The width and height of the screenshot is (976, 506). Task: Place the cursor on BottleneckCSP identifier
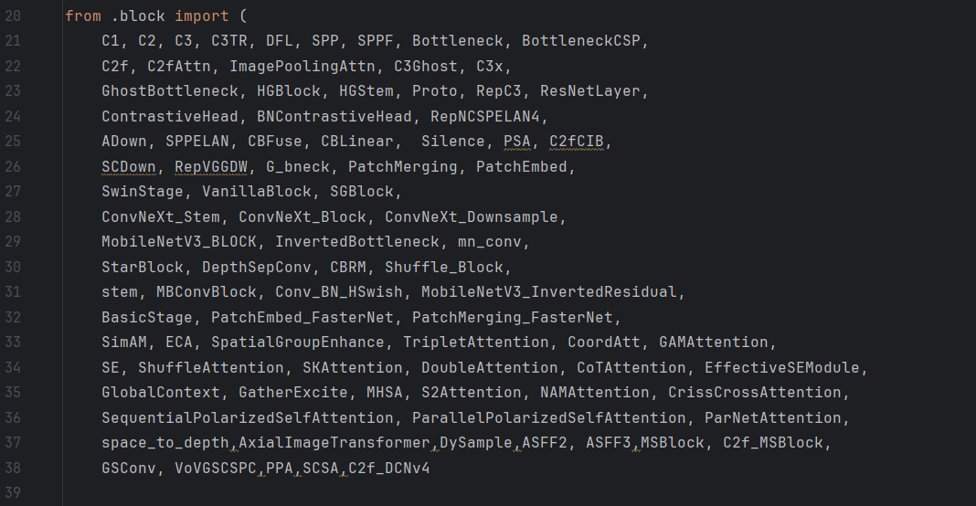pyautogui.click(x=580, y=41)
